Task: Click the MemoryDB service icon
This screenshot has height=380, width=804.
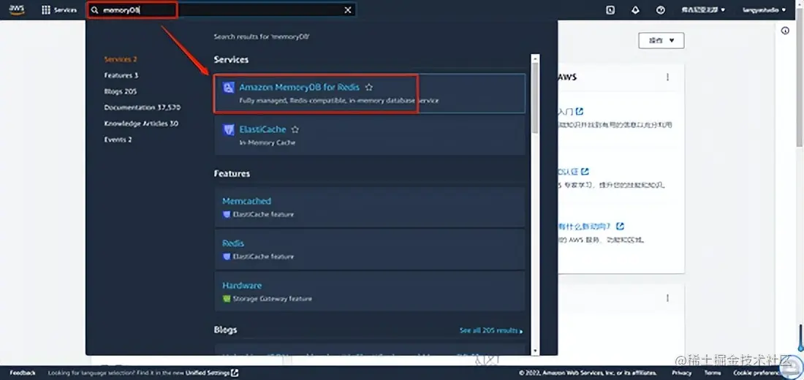Action: tap(229, 88)
